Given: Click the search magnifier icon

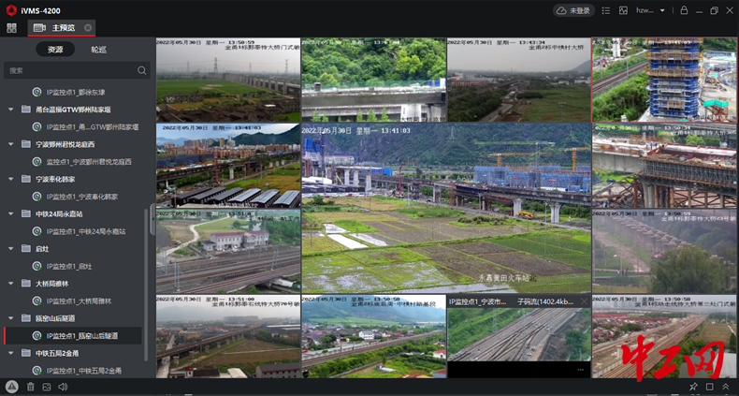Looking at the screenshot, I should pyautogui.click(x=142, y=70).
